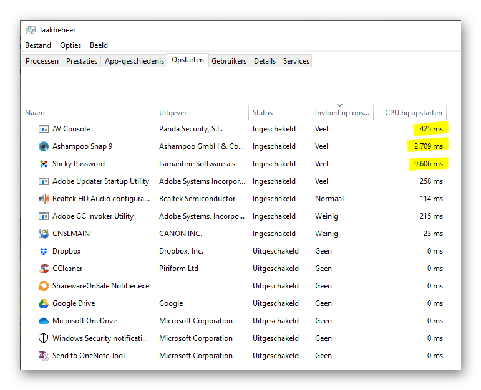
Task: Select SharewareOnSale Notifier.exe name
Action: 100,286
